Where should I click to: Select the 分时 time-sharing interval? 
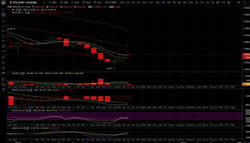click(121, 2)
